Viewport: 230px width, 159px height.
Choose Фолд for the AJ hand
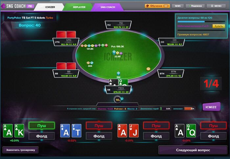[156, 136]
